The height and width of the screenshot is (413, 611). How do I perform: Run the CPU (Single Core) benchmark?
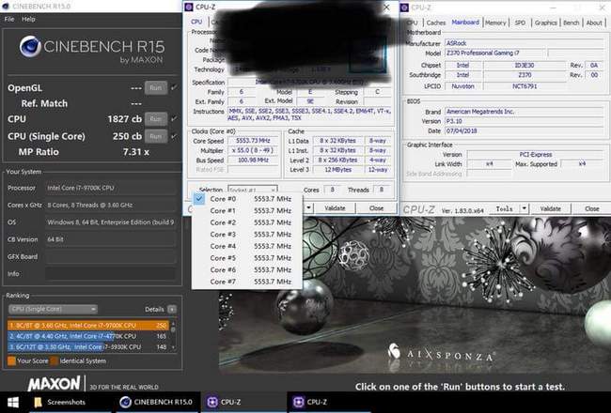(156, 136)
